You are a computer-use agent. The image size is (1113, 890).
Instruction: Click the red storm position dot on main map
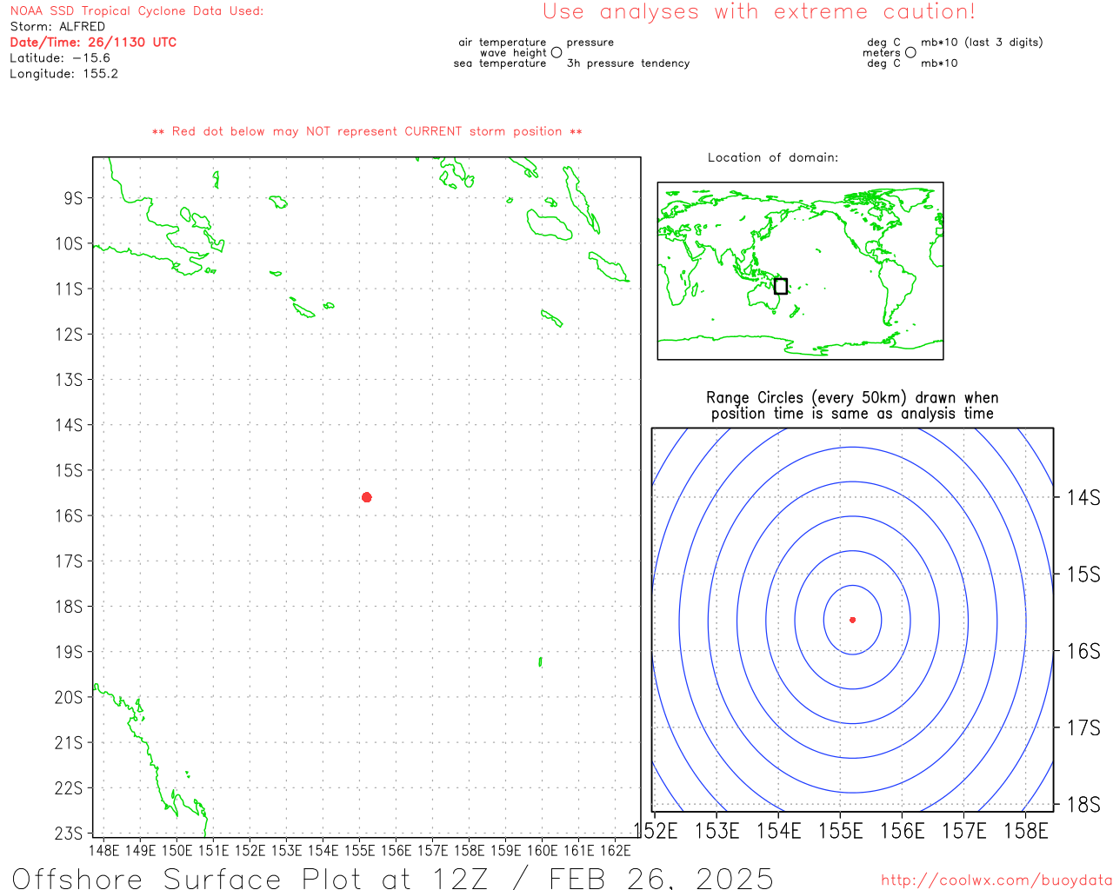pyautogui.click(x=367, y=497)
